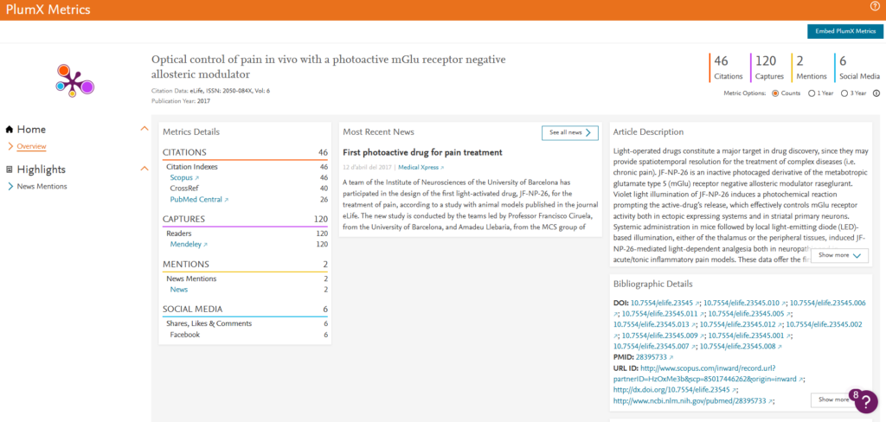This screenshot has width=886, height=422.
Task: Click the Highlights sidebar icon
Action: (x=10, y=169)
